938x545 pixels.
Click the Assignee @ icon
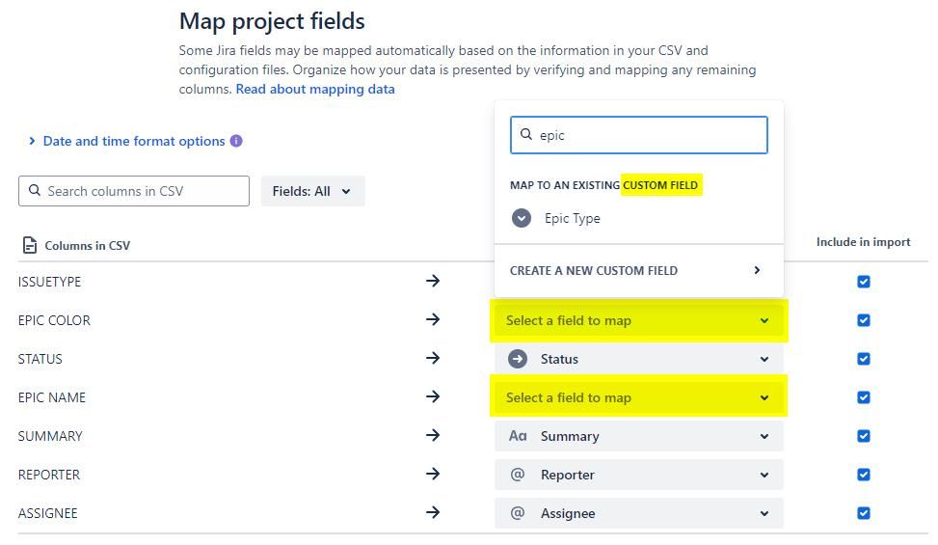(518, 513)
